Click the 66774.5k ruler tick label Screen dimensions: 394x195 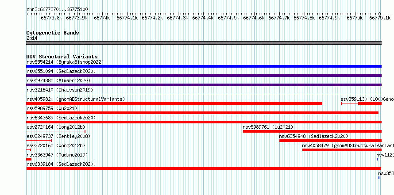pos(228,18)
